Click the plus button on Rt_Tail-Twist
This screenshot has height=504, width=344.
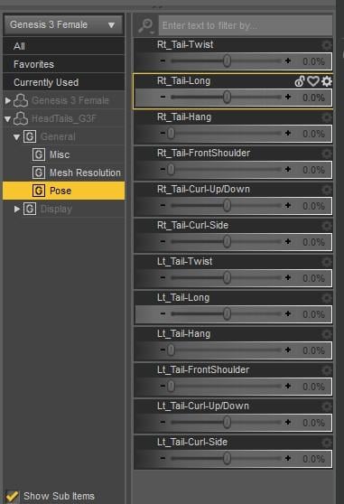[288, 61]
